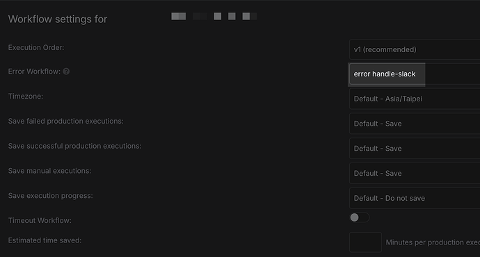Focus the Estimated time saved input box
The image size is (480, 257).
pos(365,242)
